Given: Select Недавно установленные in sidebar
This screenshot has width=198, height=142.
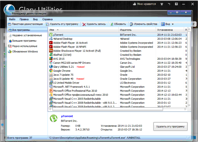Looking at the screenshot, I should point(27,35).
